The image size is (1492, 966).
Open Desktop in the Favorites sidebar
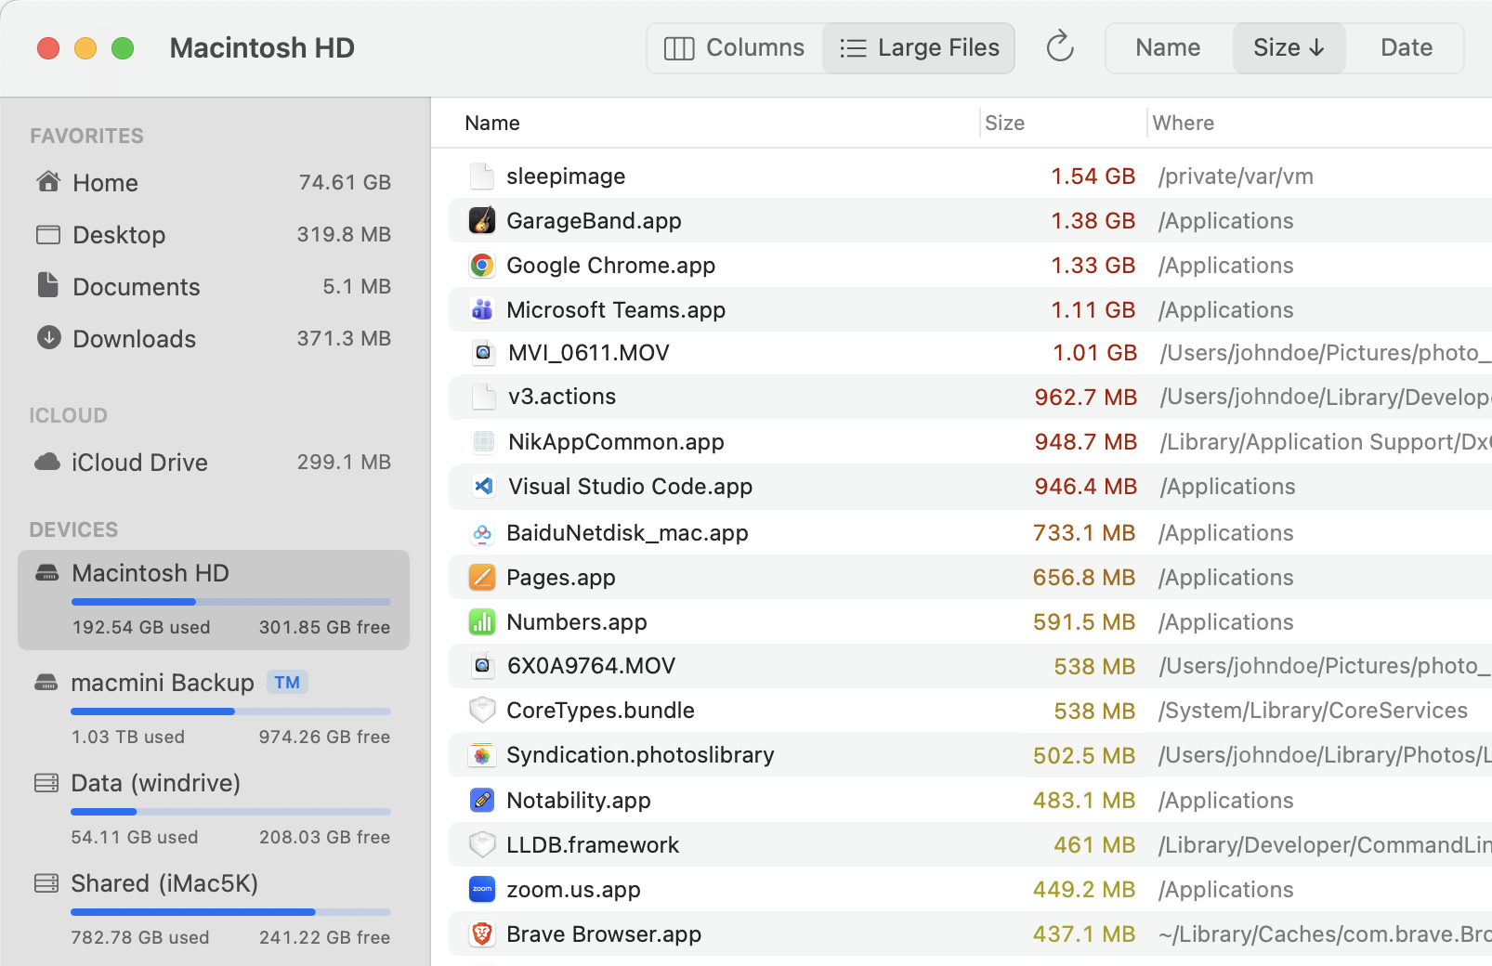(x=214, y=234)
